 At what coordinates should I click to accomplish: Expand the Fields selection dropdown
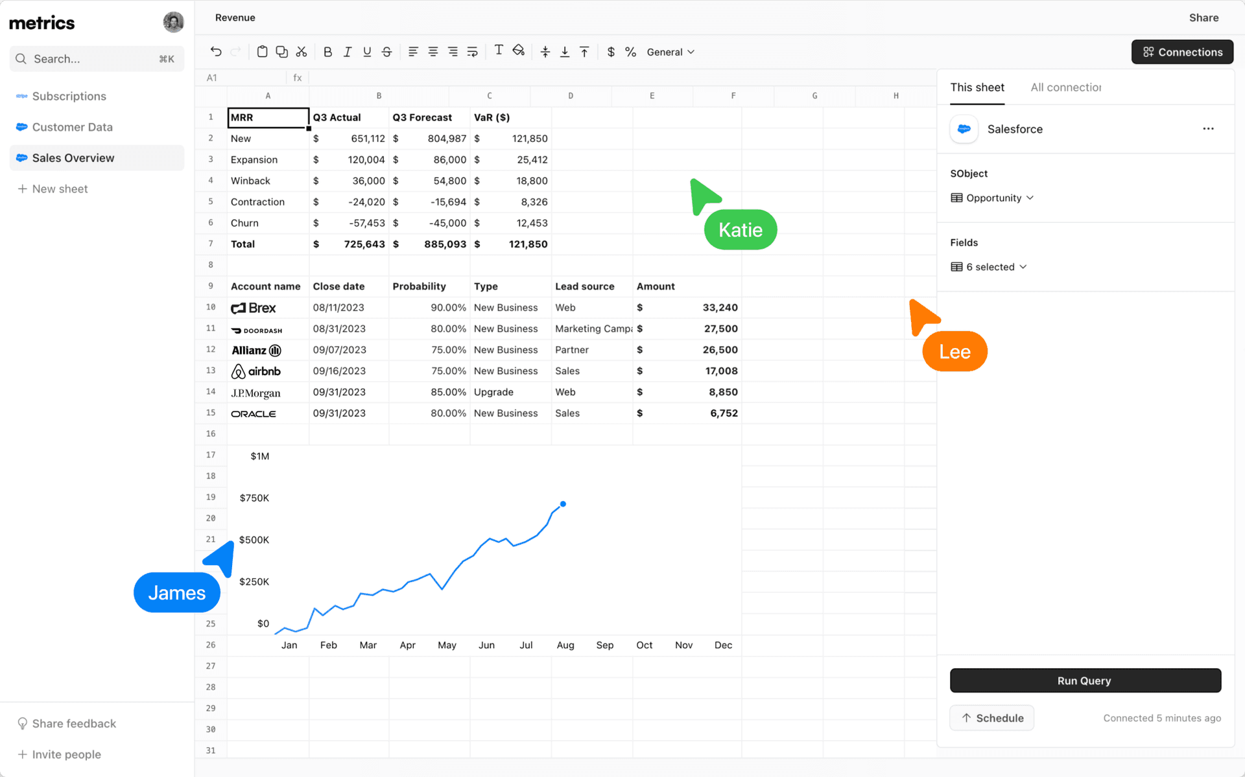990,266
